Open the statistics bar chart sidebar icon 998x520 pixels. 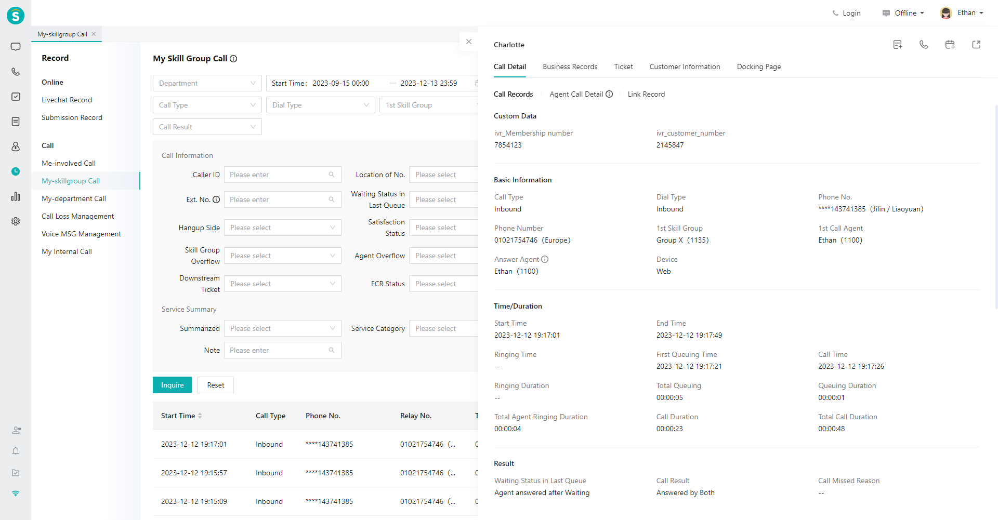(x=16, y=196)
